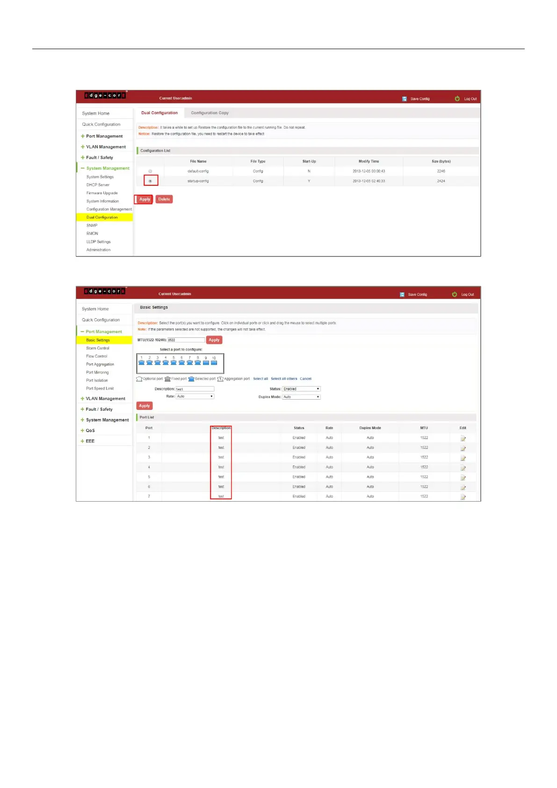Click Save Config disk icon on Dual Configuration page

(x=405, y=99)
